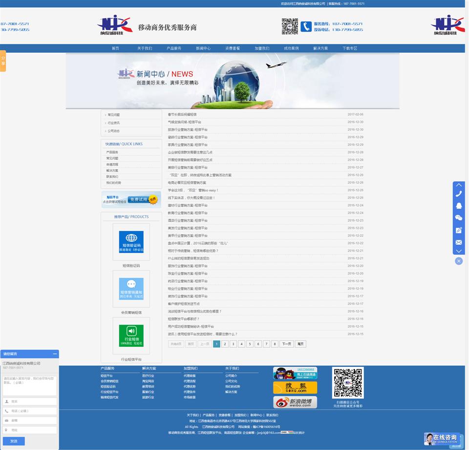Click the 下一页 next page button
Image resolution: width=469 pixels, height=450 pixels.
tap(286, 344)
